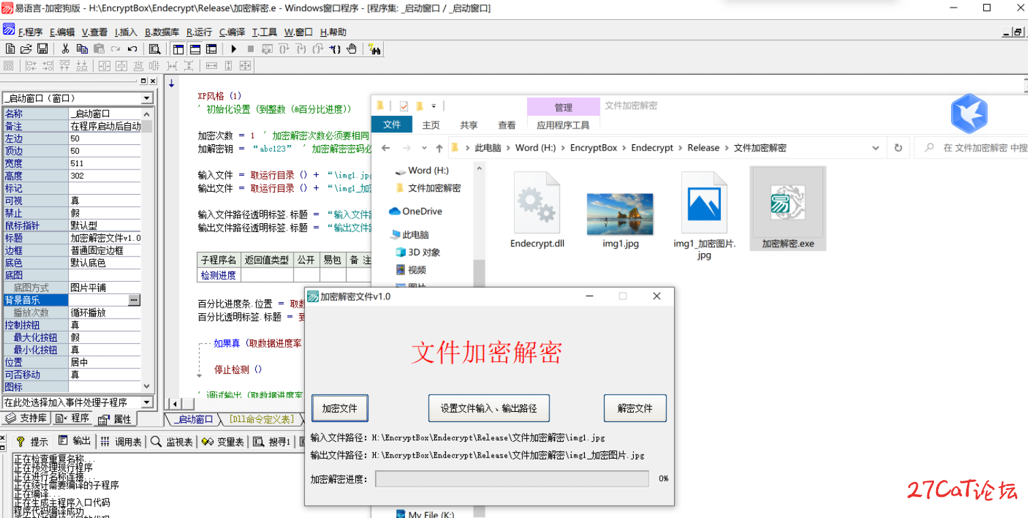Expand the event handler subroutine dropdown

(x=146, y=402)
